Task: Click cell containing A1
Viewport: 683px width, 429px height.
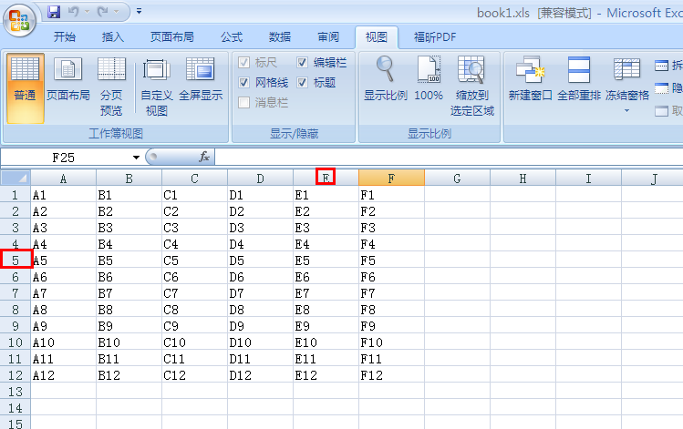Action: tap(64, 195)
